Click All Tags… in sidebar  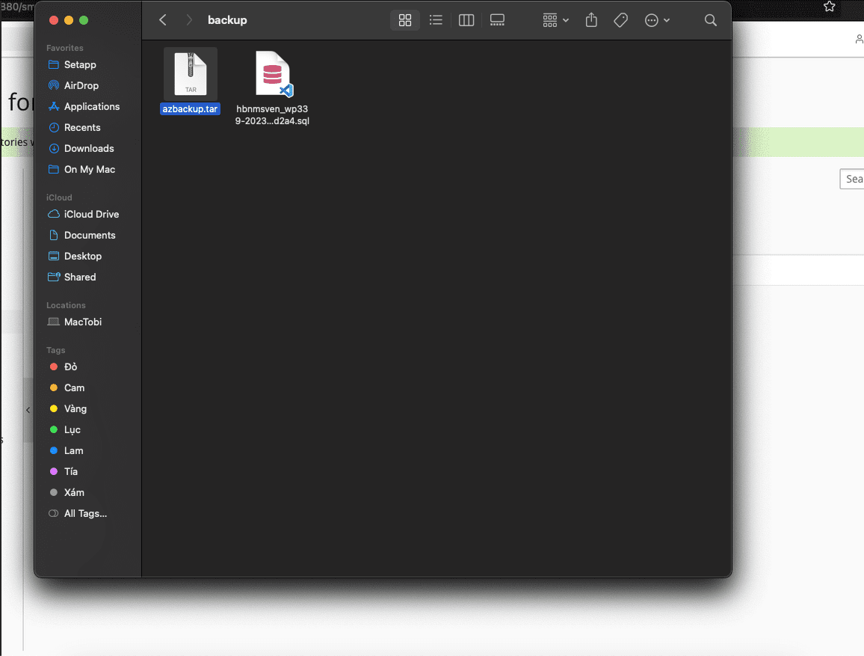[84, 513]
